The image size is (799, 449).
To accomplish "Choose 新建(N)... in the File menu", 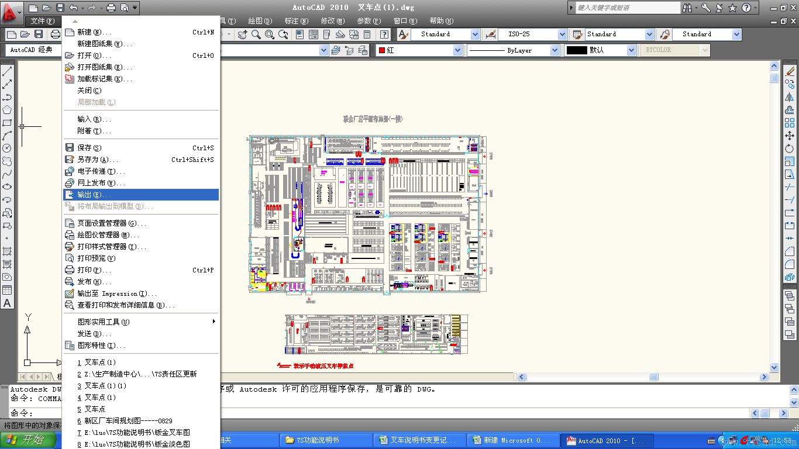I will pyautogui.click(x=140, y=32).
